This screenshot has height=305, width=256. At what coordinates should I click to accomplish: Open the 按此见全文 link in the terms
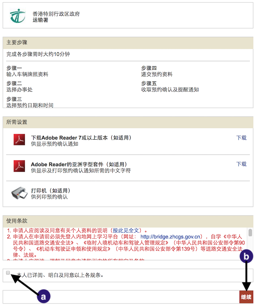tap(126, 230)
